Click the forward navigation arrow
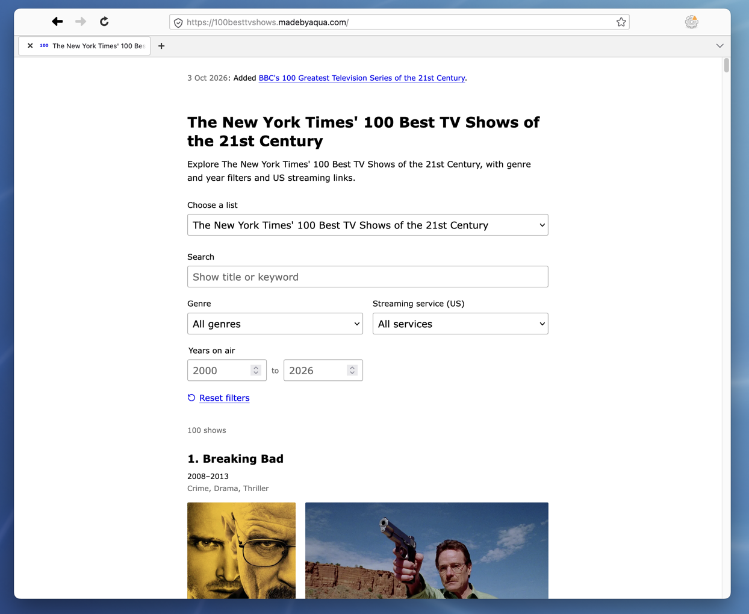Image resolution: width=749 pixels, height=614 pixels. point(81,22)
